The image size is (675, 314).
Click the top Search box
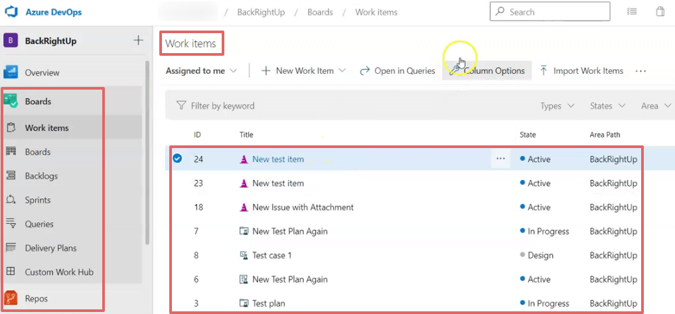(550, 12)
